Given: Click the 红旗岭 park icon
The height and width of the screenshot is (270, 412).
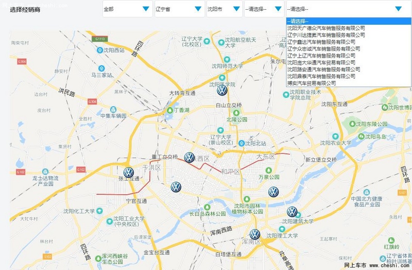Looking at the screenshot, I should (x=391, y=240).
